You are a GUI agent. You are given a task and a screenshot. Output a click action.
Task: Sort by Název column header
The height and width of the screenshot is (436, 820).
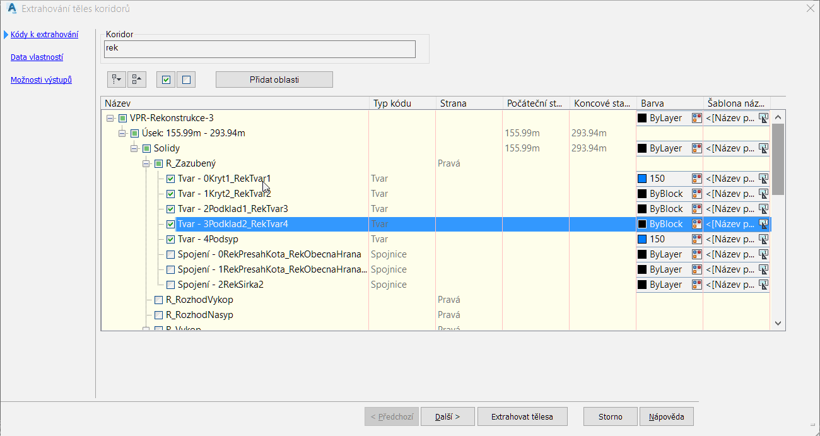(235, 103)
